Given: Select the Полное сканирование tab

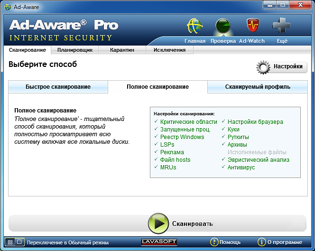Looking at the screenshot, I should pos(157,87).
